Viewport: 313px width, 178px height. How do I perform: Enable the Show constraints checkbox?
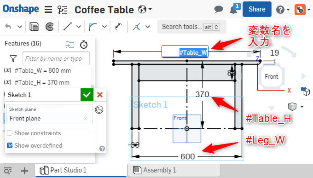pos(10,133)
